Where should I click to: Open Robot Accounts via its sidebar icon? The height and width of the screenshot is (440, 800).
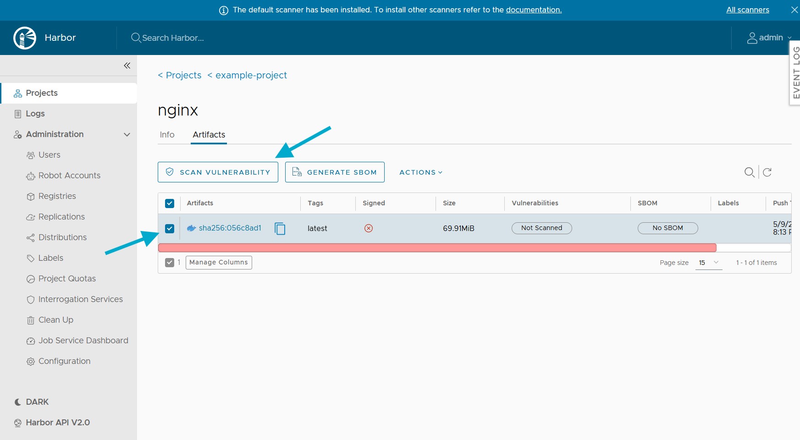[30, 176]
